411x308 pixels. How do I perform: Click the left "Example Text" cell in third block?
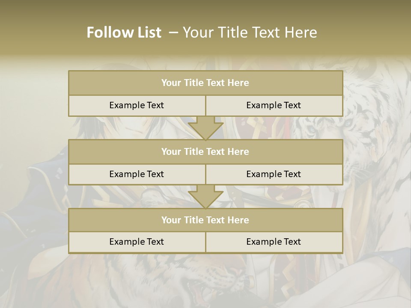(137, 243)
